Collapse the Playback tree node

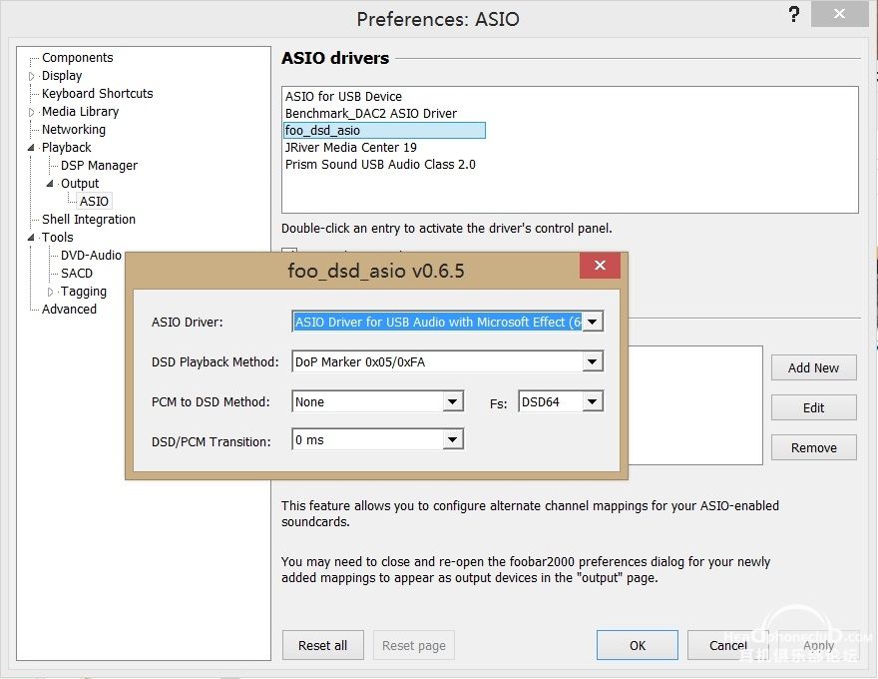[31, 148]
